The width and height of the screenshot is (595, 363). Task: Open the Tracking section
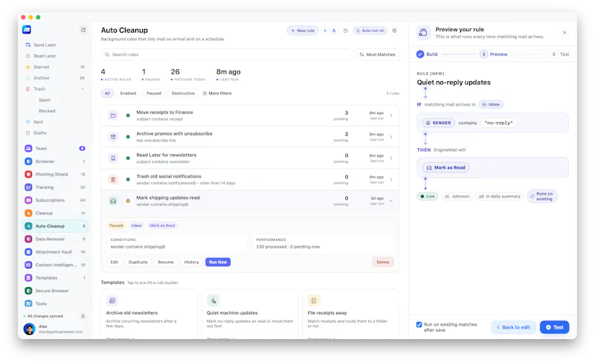pos(45,187)
